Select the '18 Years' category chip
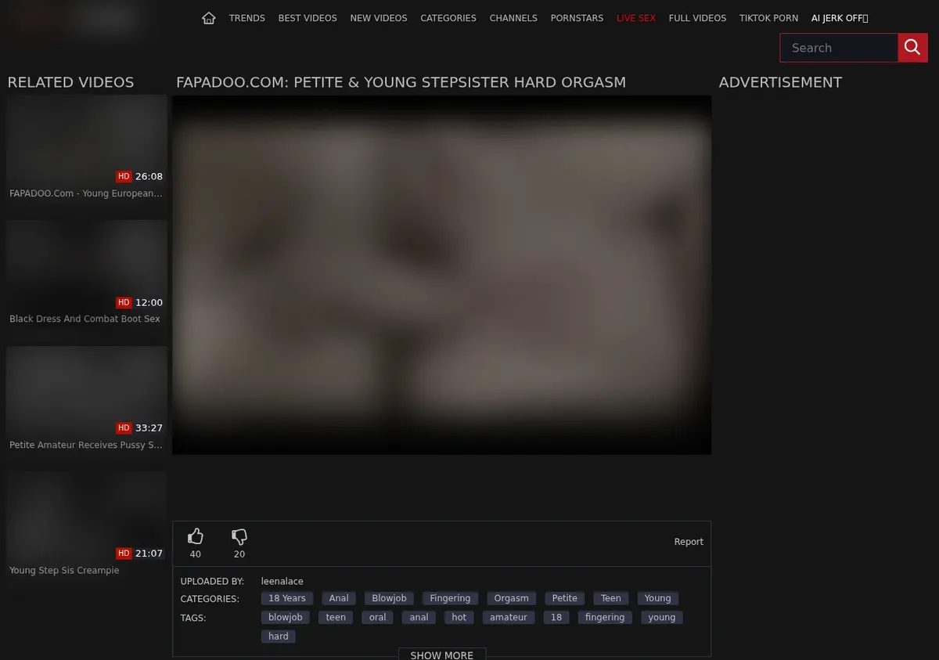This screenshot has height=660, width=939. click(287, 598)
